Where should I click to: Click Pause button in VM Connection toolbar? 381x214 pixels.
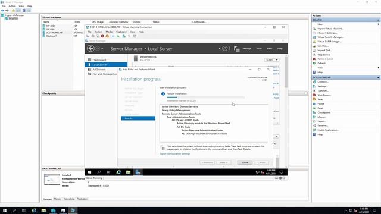tap(113, 36)
